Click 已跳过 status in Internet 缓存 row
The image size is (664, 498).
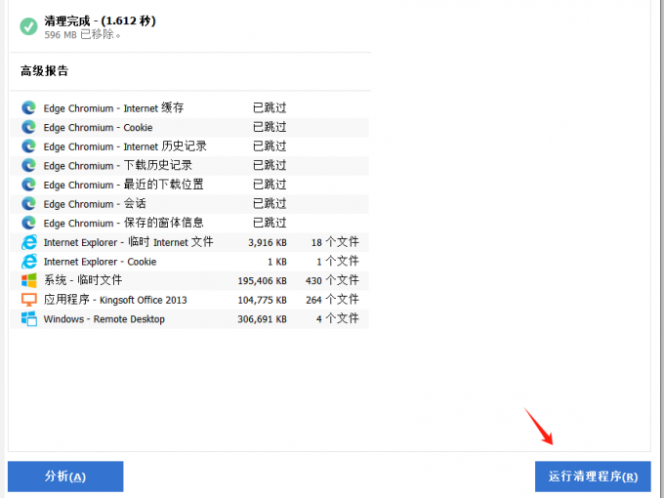(270, 108)
